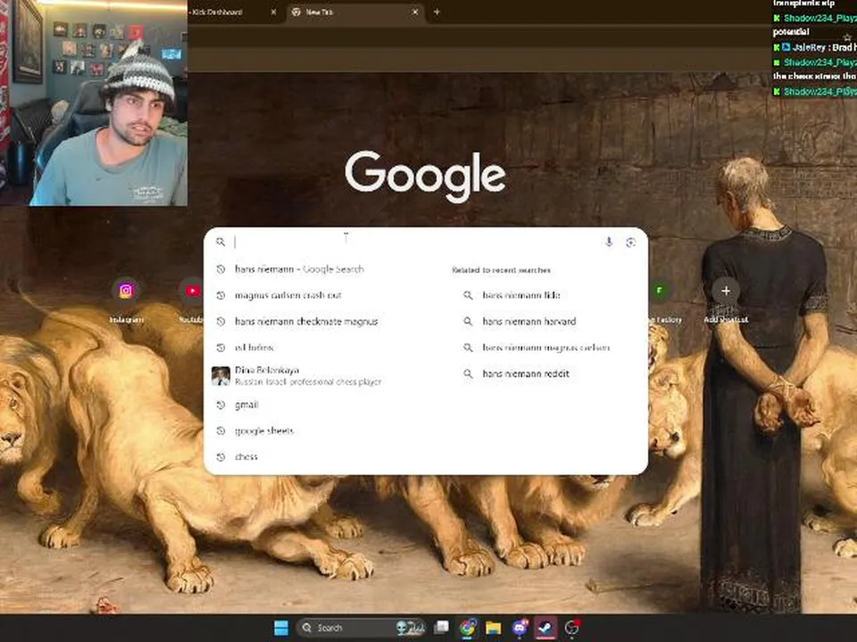Click the green F shortcut icon
This screenshot has width=857, height=642.
click(x=659, y=291)
